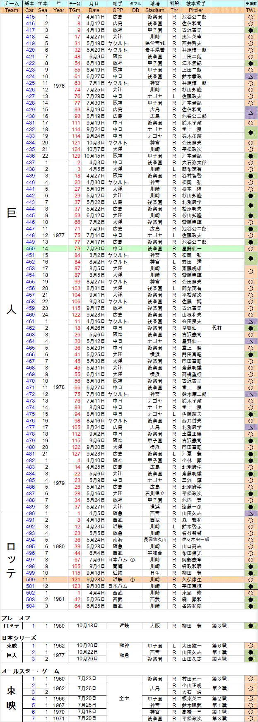Click the "OPP" header cell
258x722 pixels.
tap(118, 10)
